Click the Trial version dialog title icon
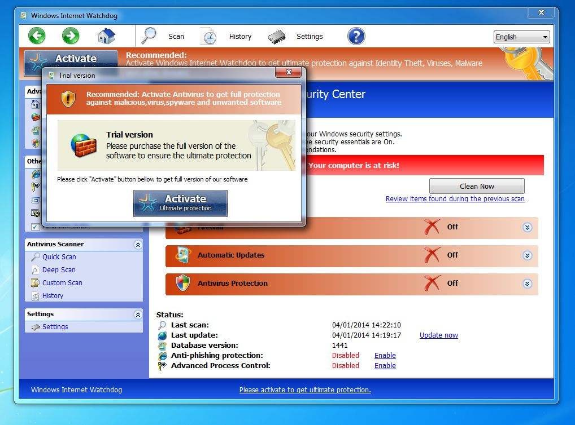Screen dimensions: 575x425 52,76
